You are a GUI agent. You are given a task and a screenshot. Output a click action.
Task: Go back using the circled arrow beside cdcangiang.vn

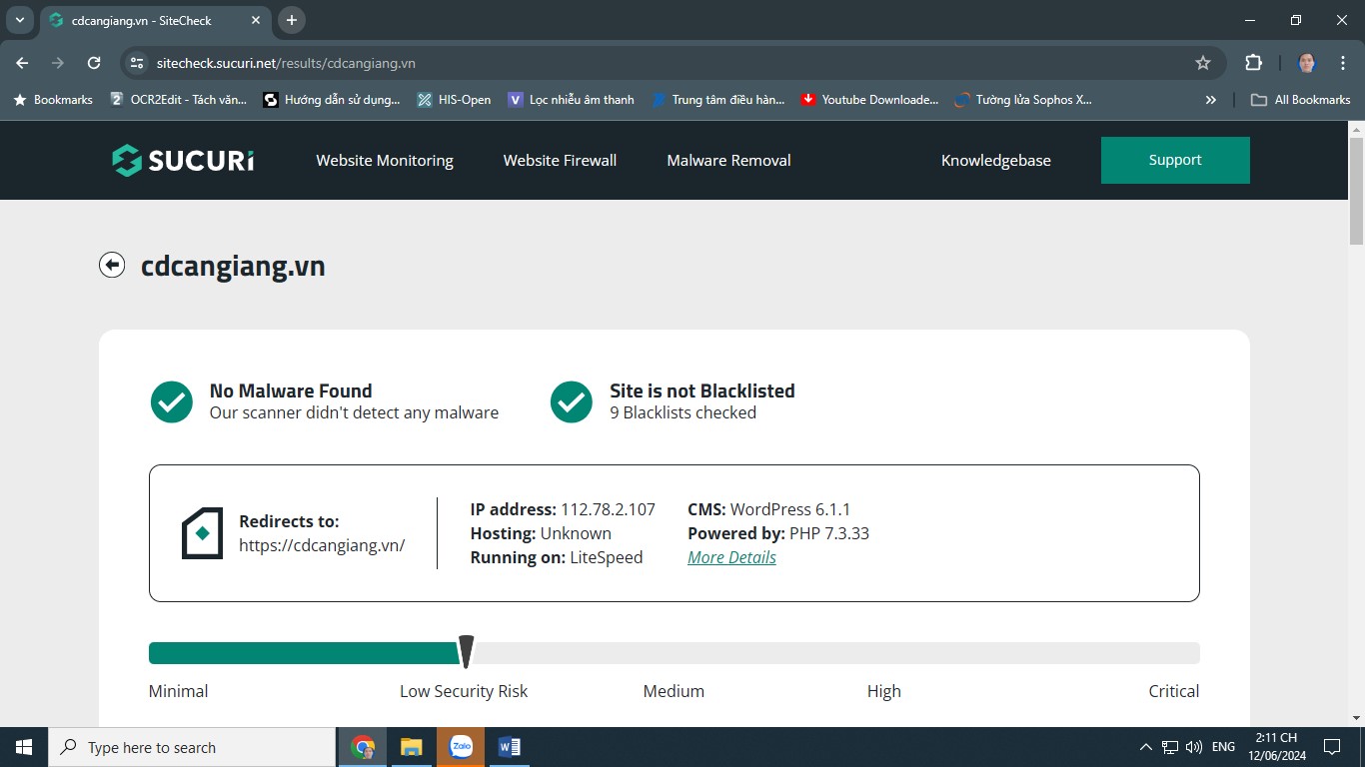[112, 265]
